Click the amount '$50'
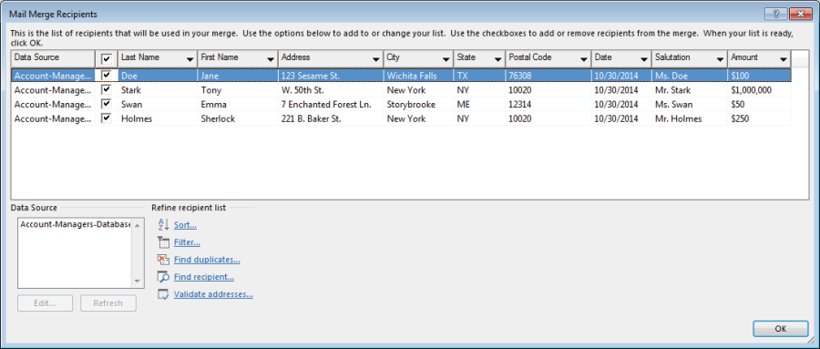The width and height of the screenshot is (820, 349). pyautogui.click(x=738, y=105)
